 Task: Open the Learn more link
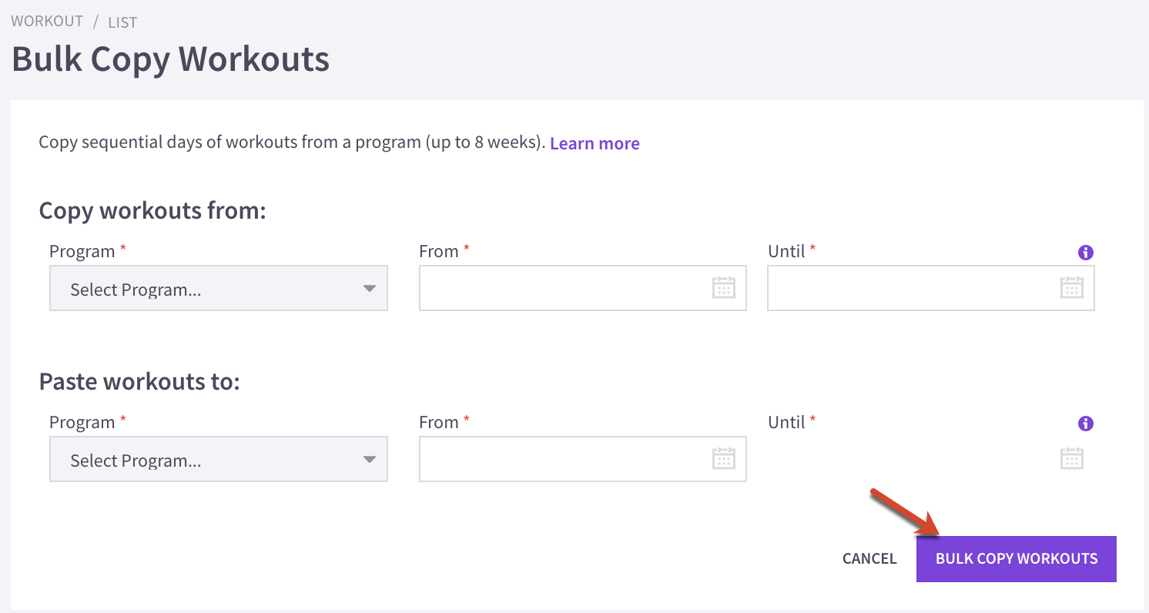595,143
